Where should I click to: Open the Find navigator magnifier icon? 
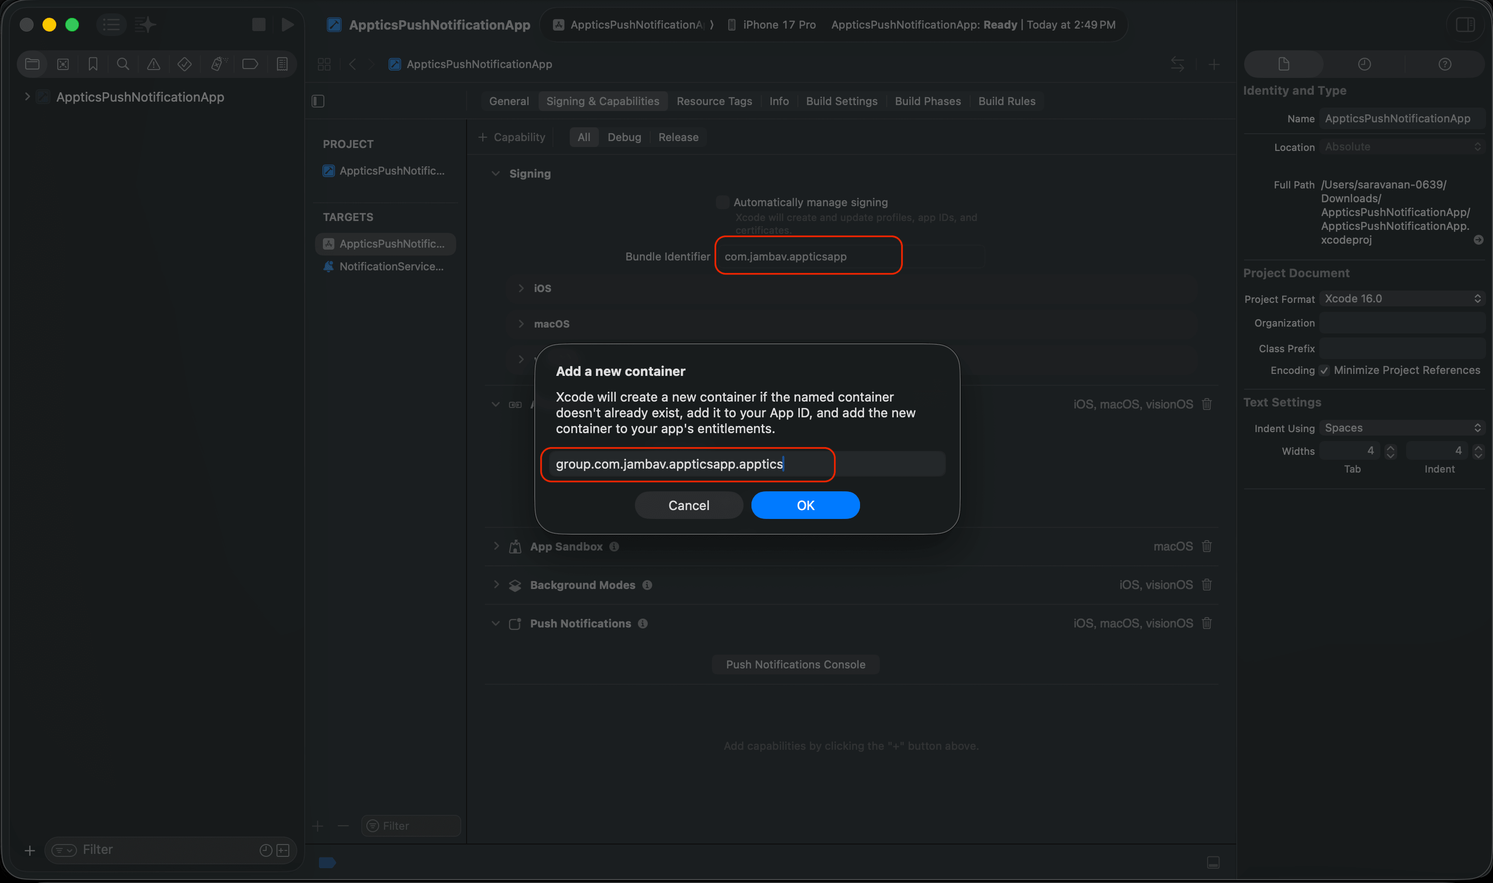(x=123, y=64)
